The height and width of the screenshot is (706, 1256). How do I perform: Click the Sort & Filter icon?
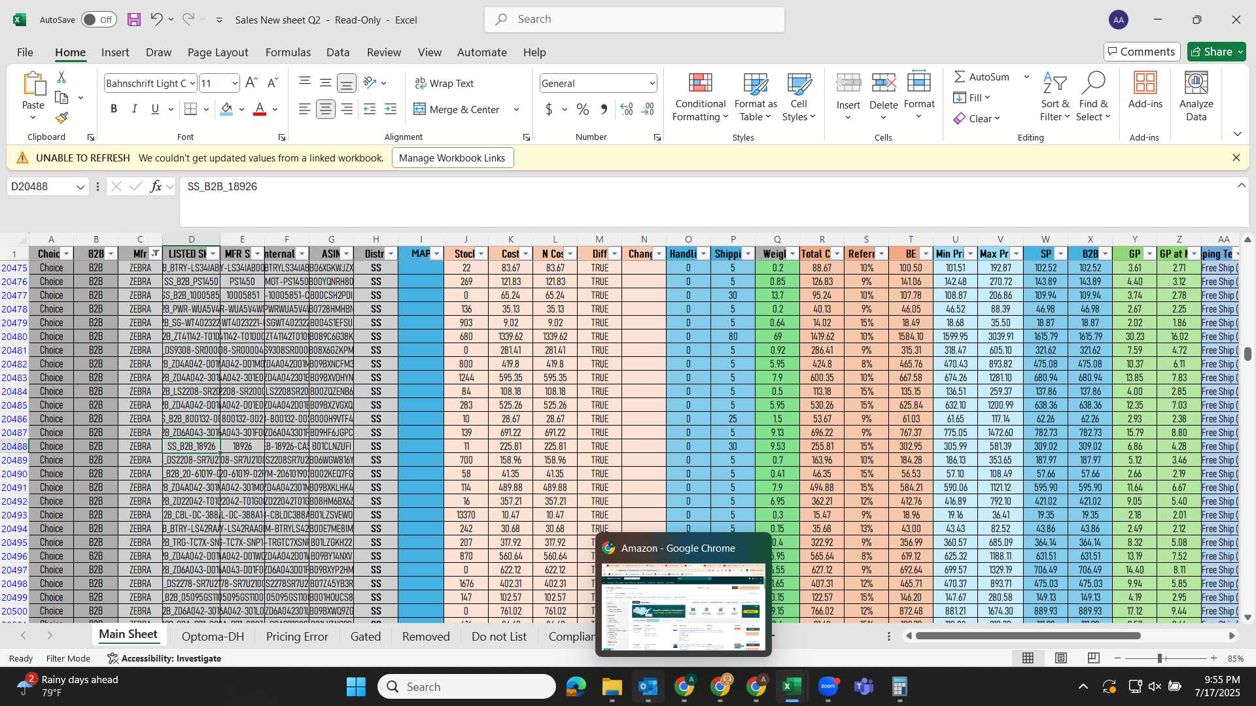(1055, 83)
